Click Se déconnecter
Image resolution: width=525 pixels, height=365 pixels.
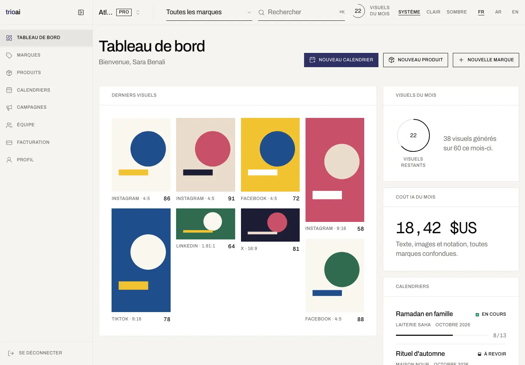(35, 353)
